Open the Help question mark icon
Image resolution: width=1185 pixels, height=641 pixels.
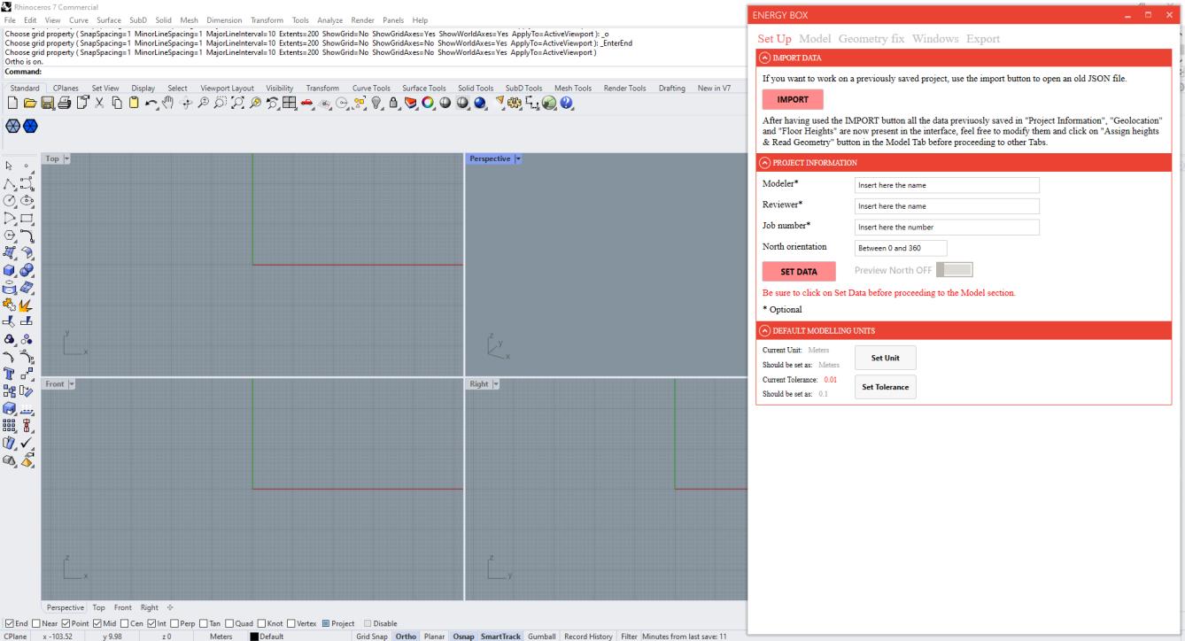566,104
